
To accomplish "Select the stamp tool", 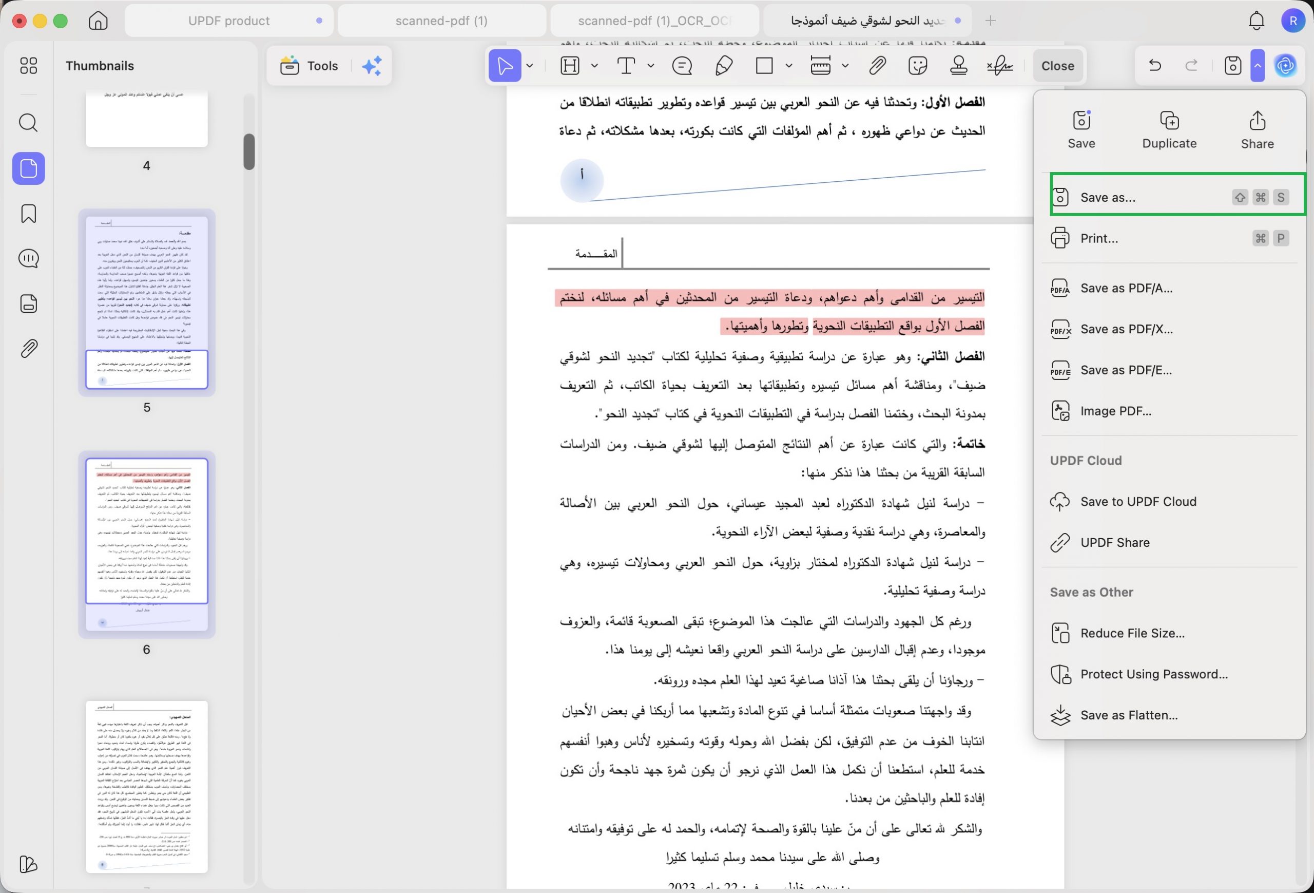I will [x=958, y=66].
